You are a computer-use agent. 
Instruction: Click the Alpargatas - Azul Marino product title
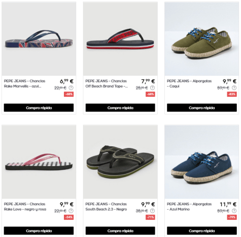point(189,207)
